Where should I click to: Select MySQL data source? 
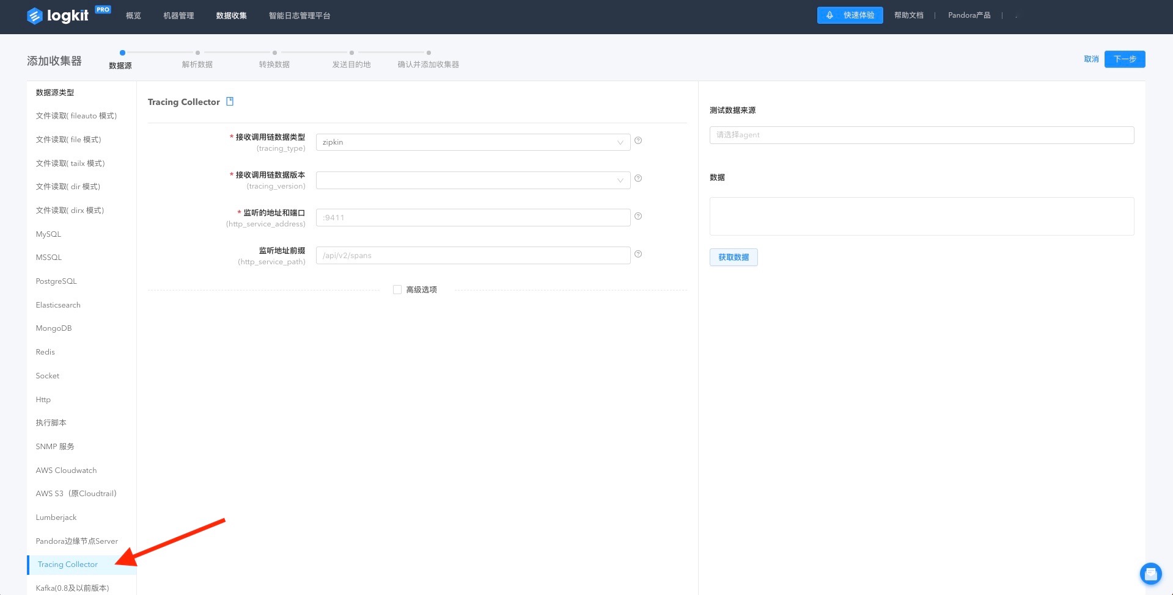48,234
